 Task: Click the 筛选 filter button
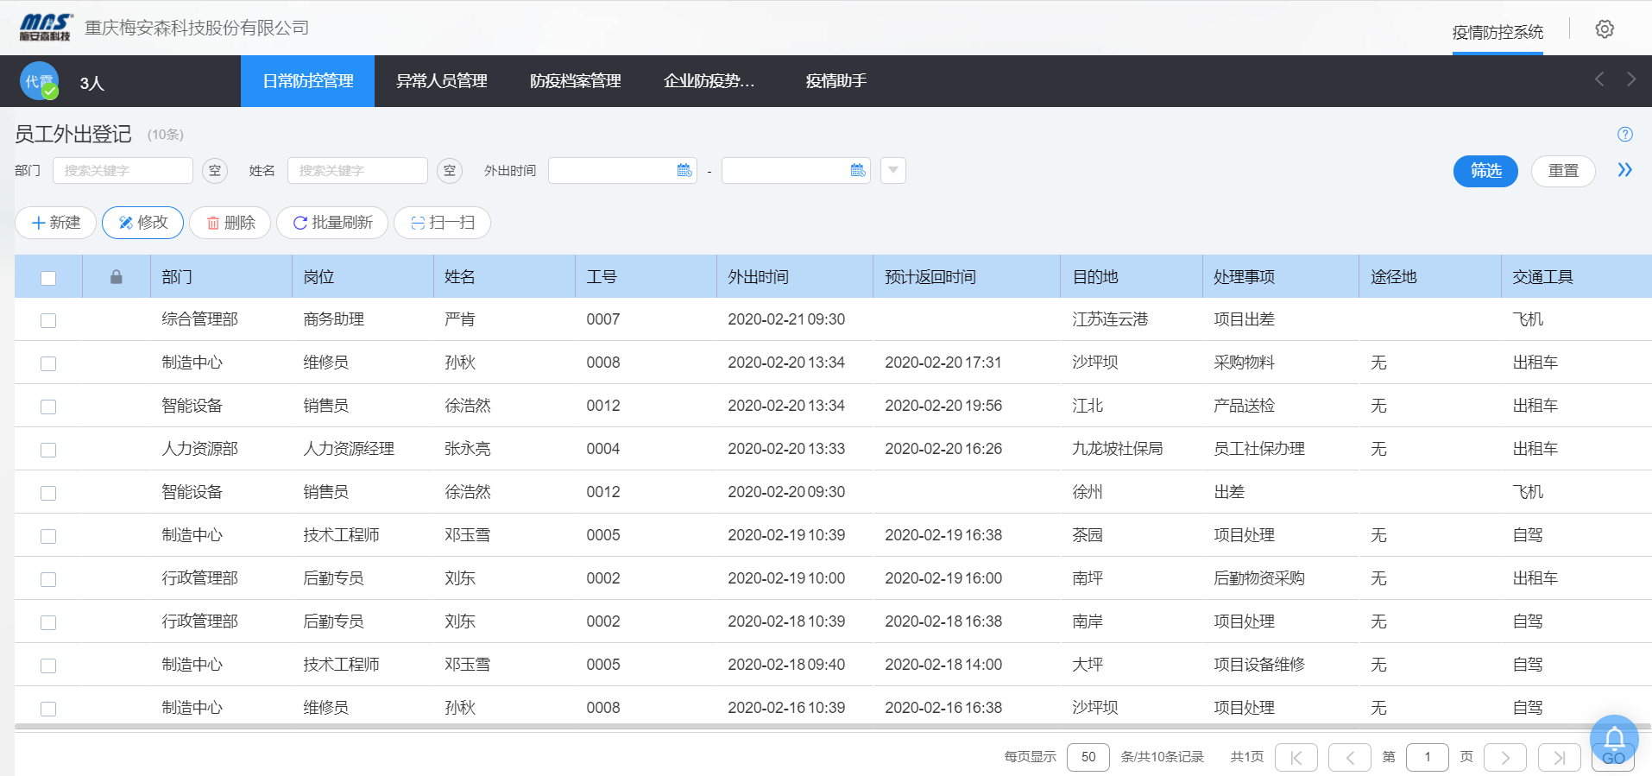coord(1485,171)
